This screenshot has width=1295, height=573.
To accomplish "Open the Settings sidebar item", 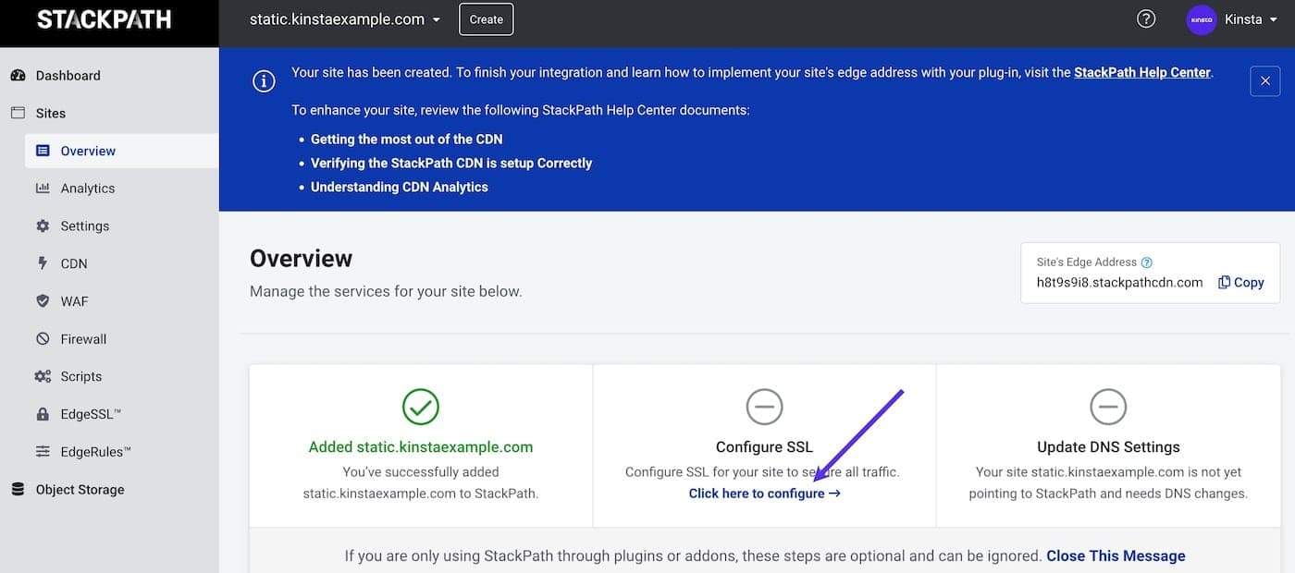I will [84, 225].
